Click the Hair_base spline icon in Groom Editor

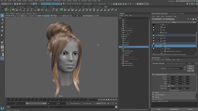click(x=161, y=33)
